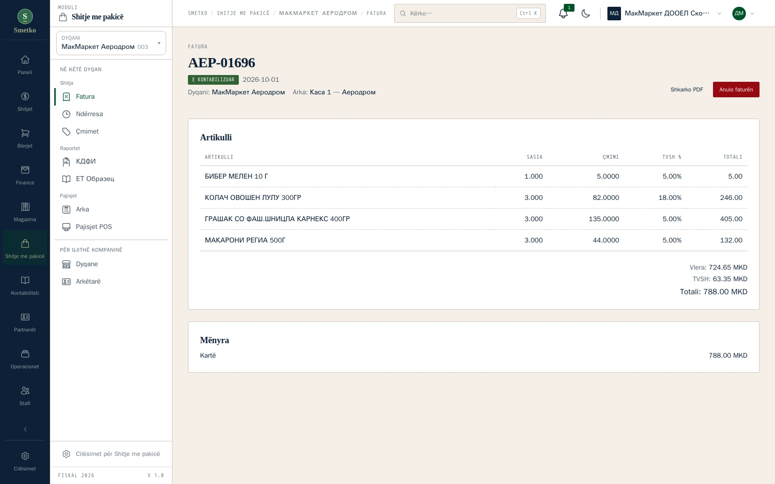Click Shitje me pakicë breadcrumb
Image resolution: width=775 pixels, height=484 pixels.
[243, 14]
